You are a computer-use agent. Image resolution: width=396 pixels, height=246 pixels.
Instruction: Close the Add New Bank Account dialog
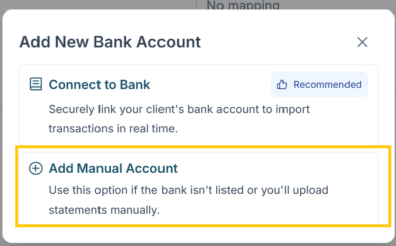[362, 42]
